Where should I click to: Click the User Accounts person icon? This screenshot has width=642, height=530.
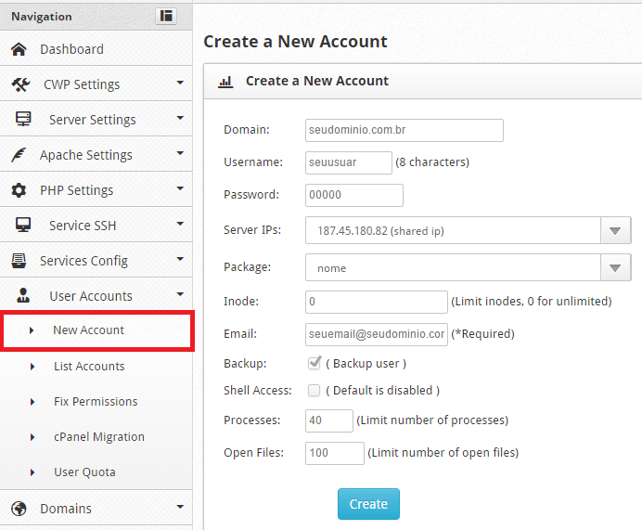pos(23,295)
